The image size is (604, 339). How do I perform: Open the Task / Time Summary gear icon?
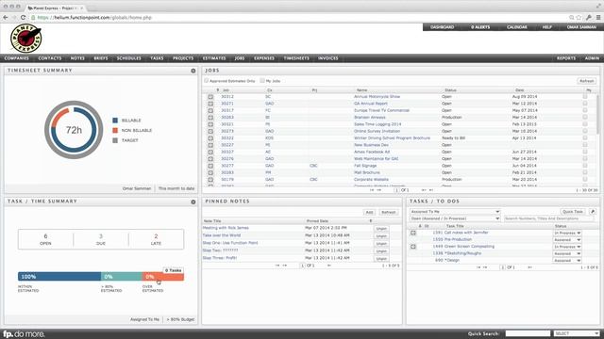click(x=193, y=202)
